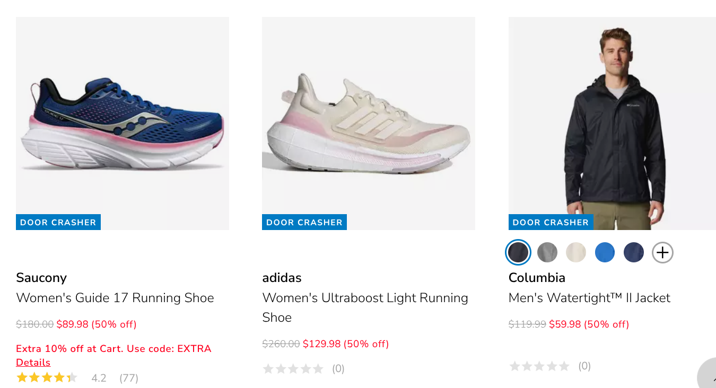Click the DOOR CRASHER badge on the Saucony shoe

tap(58, 222)
